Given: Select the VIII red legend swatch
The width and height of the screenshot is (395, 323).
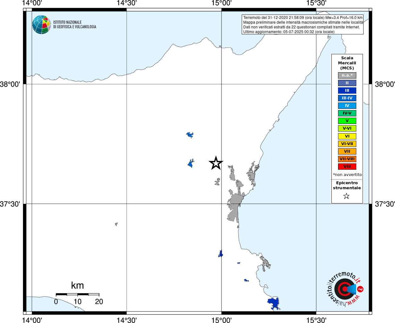Looking at the screenshot, I should coord(347,167).
